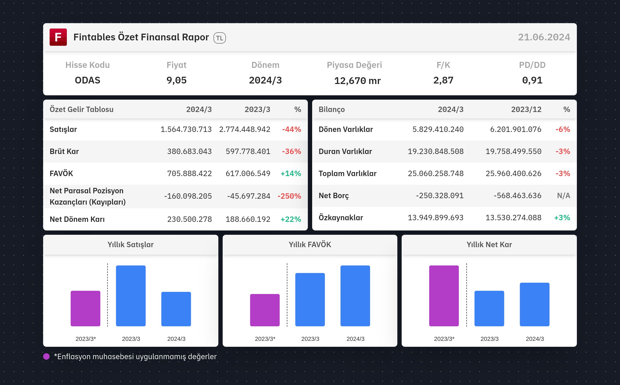This screenshot has height=385, width=620.
Task: Click the purple legend dot for inflation note
Action: tap(46, 356)
